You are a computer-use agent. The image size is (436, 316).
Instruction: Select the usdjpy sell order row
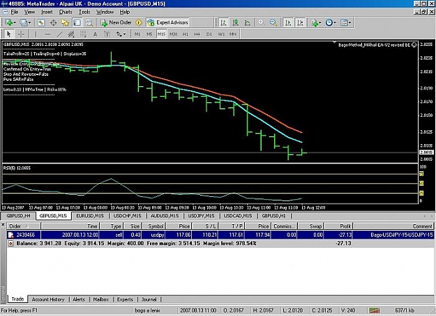click(x=220, y=235)
